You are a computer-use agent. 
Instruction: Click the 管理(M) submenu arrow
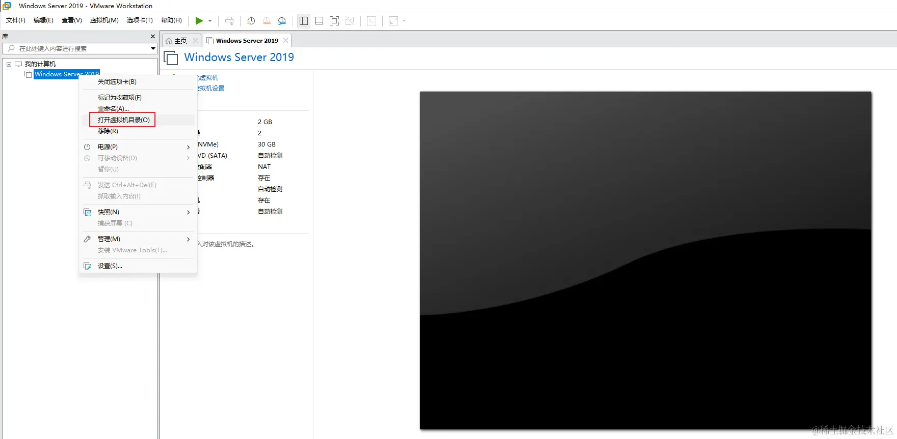tap(188, 239)
